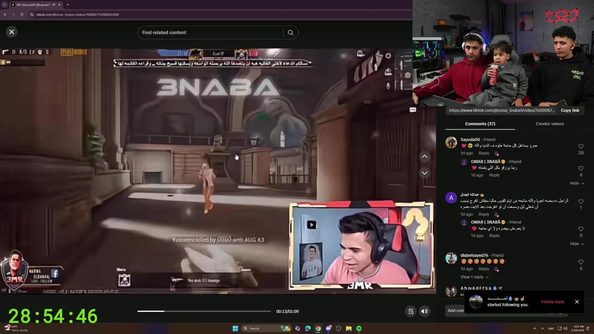Open the browser tab search dropdown

pyautogui.click(x=4, y=5)
